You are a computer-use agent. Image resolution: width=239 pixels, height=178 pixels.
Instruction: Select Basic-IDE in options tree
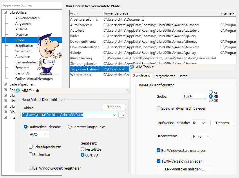coord(22,73)
